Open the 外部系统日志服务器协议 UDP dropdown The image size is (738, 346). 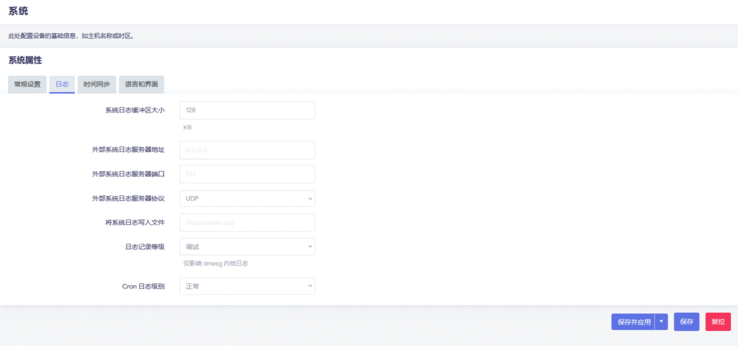(247, 198)
